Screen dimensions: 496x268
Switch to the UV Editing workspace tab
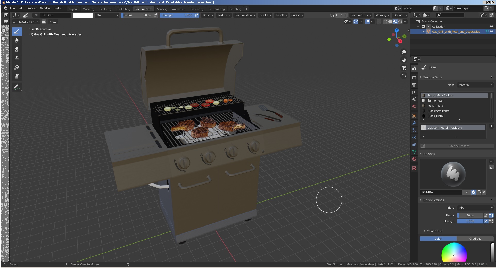click(123, 9)
